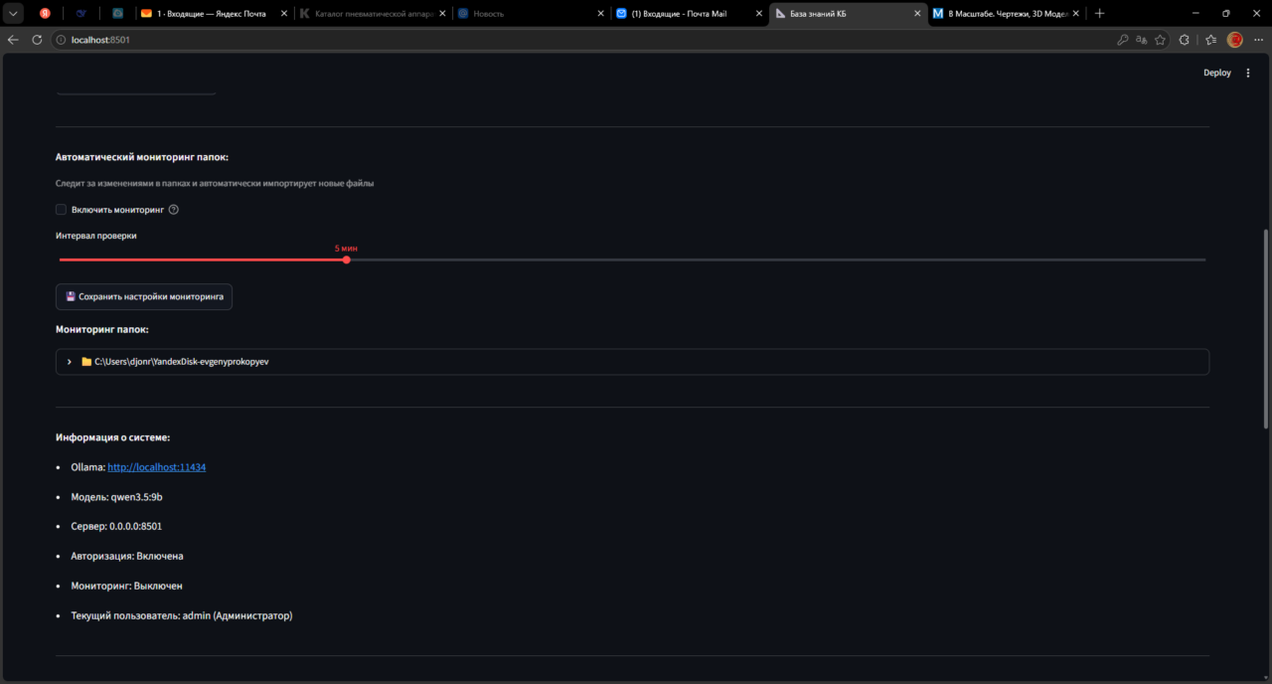Switch to the В Масштабе. Чертежи tab

click(x=1006, y=14)
